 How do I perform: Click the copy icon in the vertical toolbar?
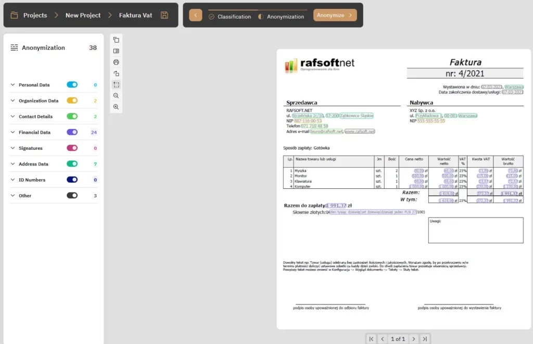(116, 40)
